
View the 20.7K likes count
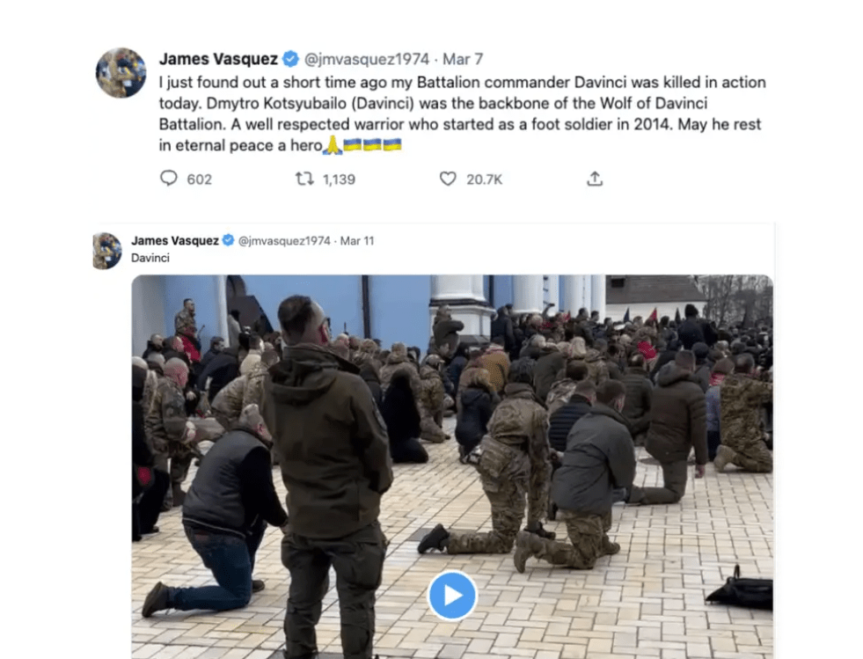pos(485,179)
